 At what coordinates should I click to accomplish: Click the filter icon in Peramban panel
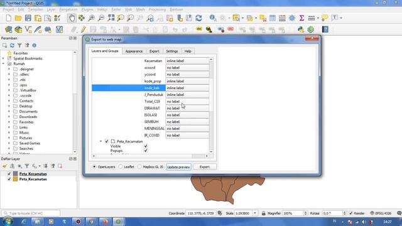pyautogui.click(x=19, y=45)
